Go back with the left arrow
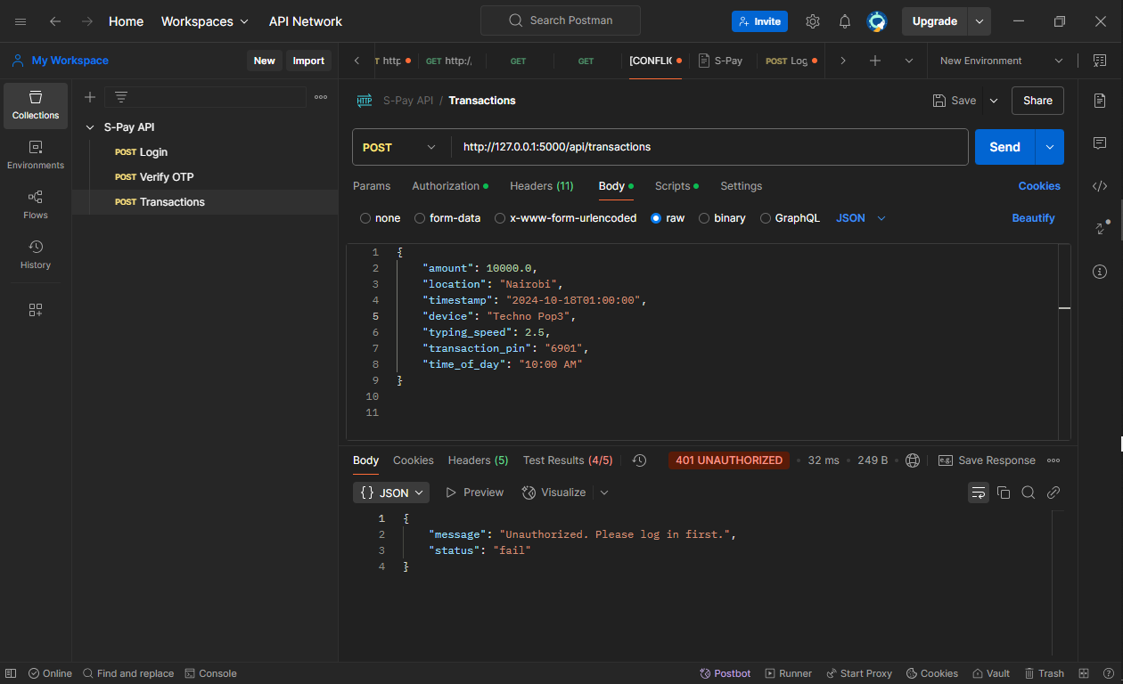The height and width of the screenshot is (684, 1123). tap(55, 21)
